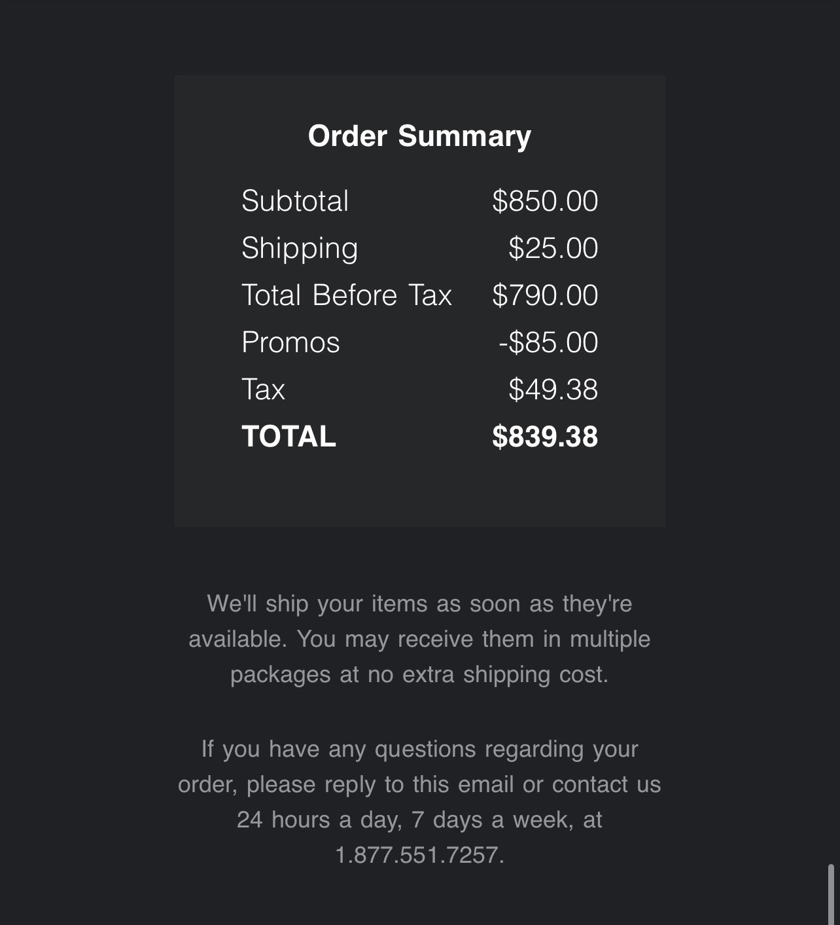Select the -$85.00 promo discount amount
This screenshot has width=840, height=925.
pos(548,342)
